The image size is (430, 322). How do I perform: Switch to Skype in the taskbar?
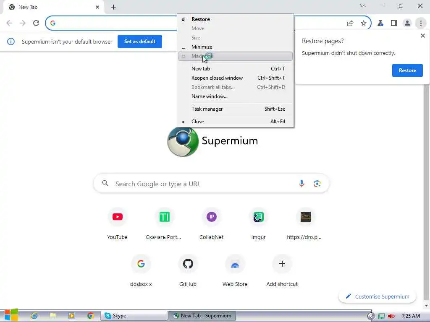(134, 316)
